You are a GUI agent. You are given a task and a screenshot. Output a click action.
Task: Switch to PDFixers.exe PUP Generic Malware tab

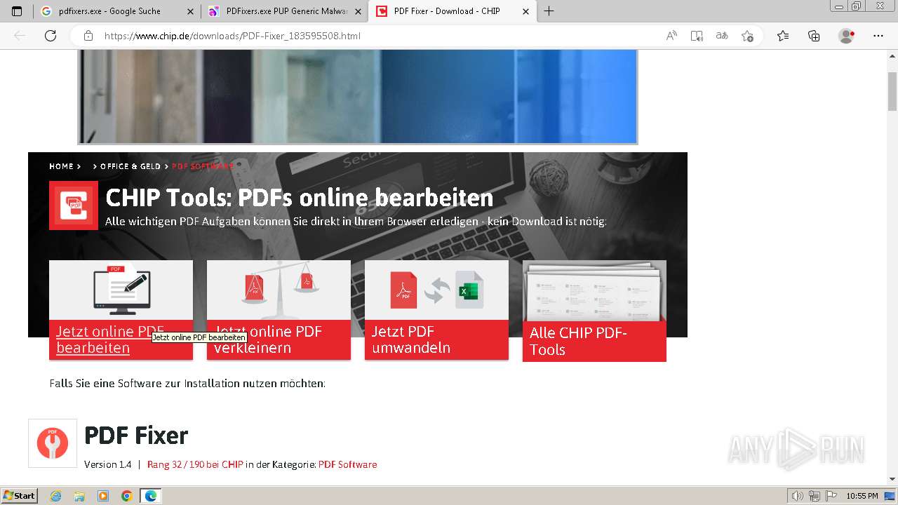pos(285,11)
